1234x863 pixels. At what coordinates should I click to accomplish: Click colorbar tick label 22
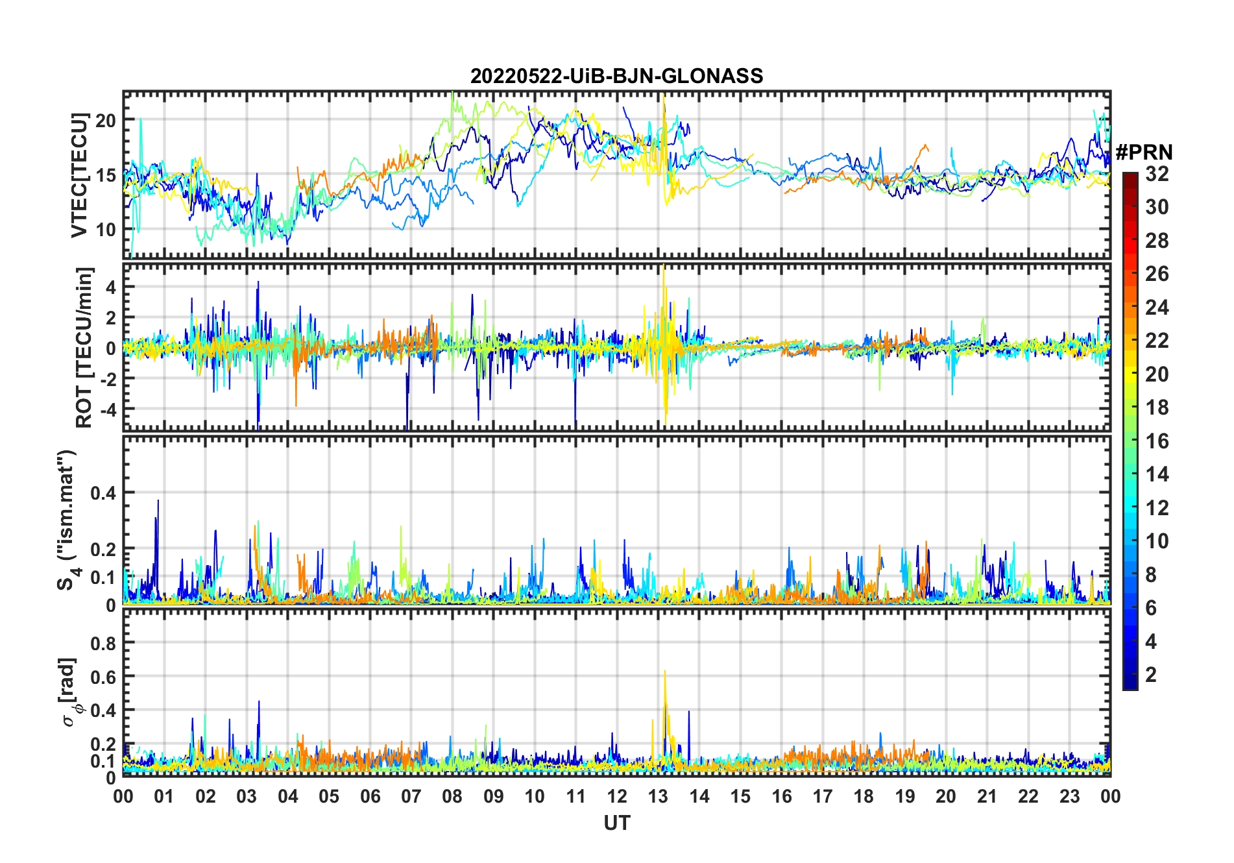coord(1157,341)
